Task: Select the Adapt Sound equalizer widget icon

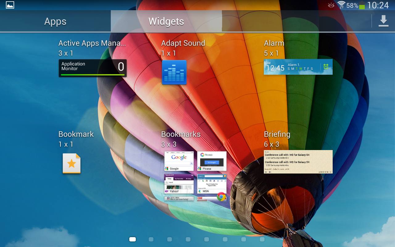Action: pos(174,72)
